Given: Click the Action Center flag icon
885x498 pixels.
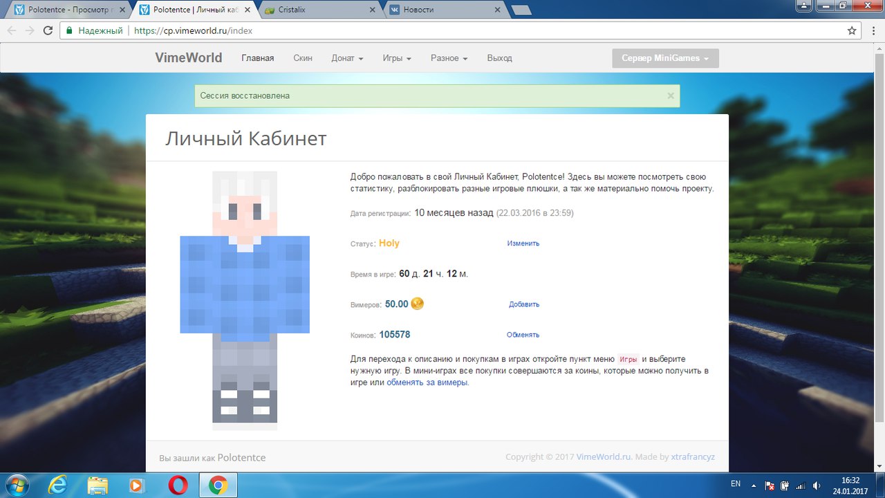Looking at the screenshot, I should (770, 486).
